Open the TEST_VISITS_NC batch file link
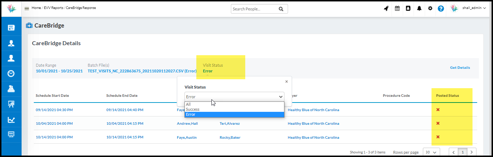Screen dimensions: 493x157 coord(142,71)
